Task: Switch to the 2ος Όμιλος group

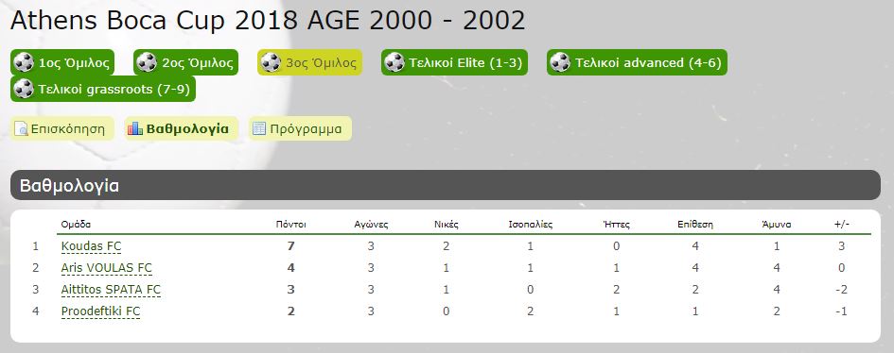Action: coord(185,62)
